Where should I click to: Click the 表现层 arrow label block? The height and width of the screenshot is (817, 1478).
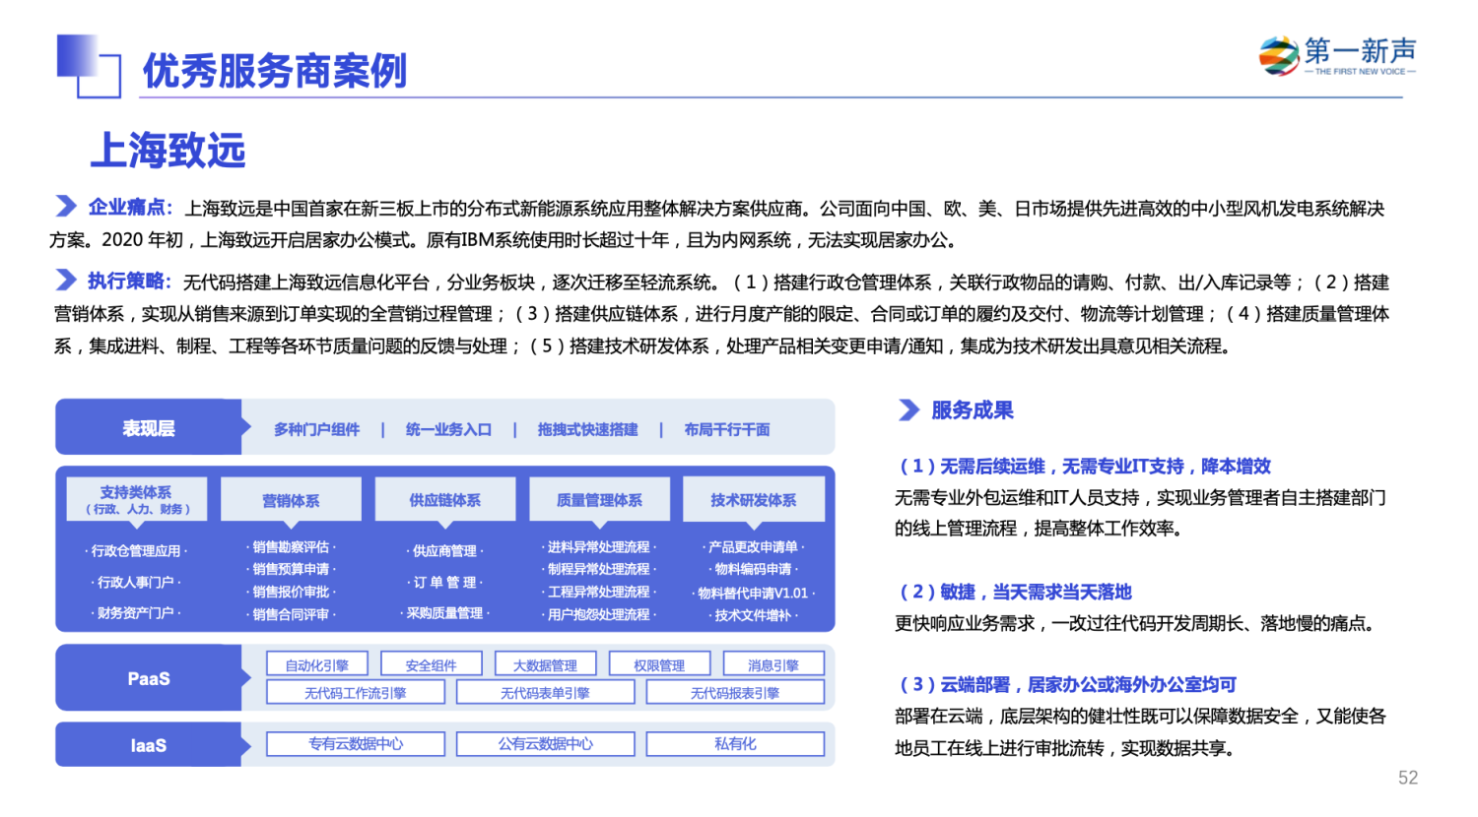149,427
